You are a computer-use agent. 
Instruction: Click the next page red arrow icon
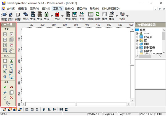click(12, 45)
